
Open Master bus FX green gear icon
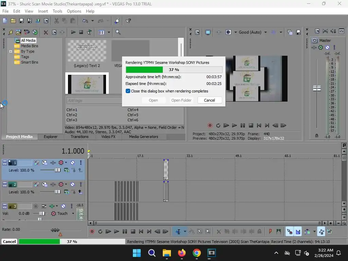click(321, 47)
